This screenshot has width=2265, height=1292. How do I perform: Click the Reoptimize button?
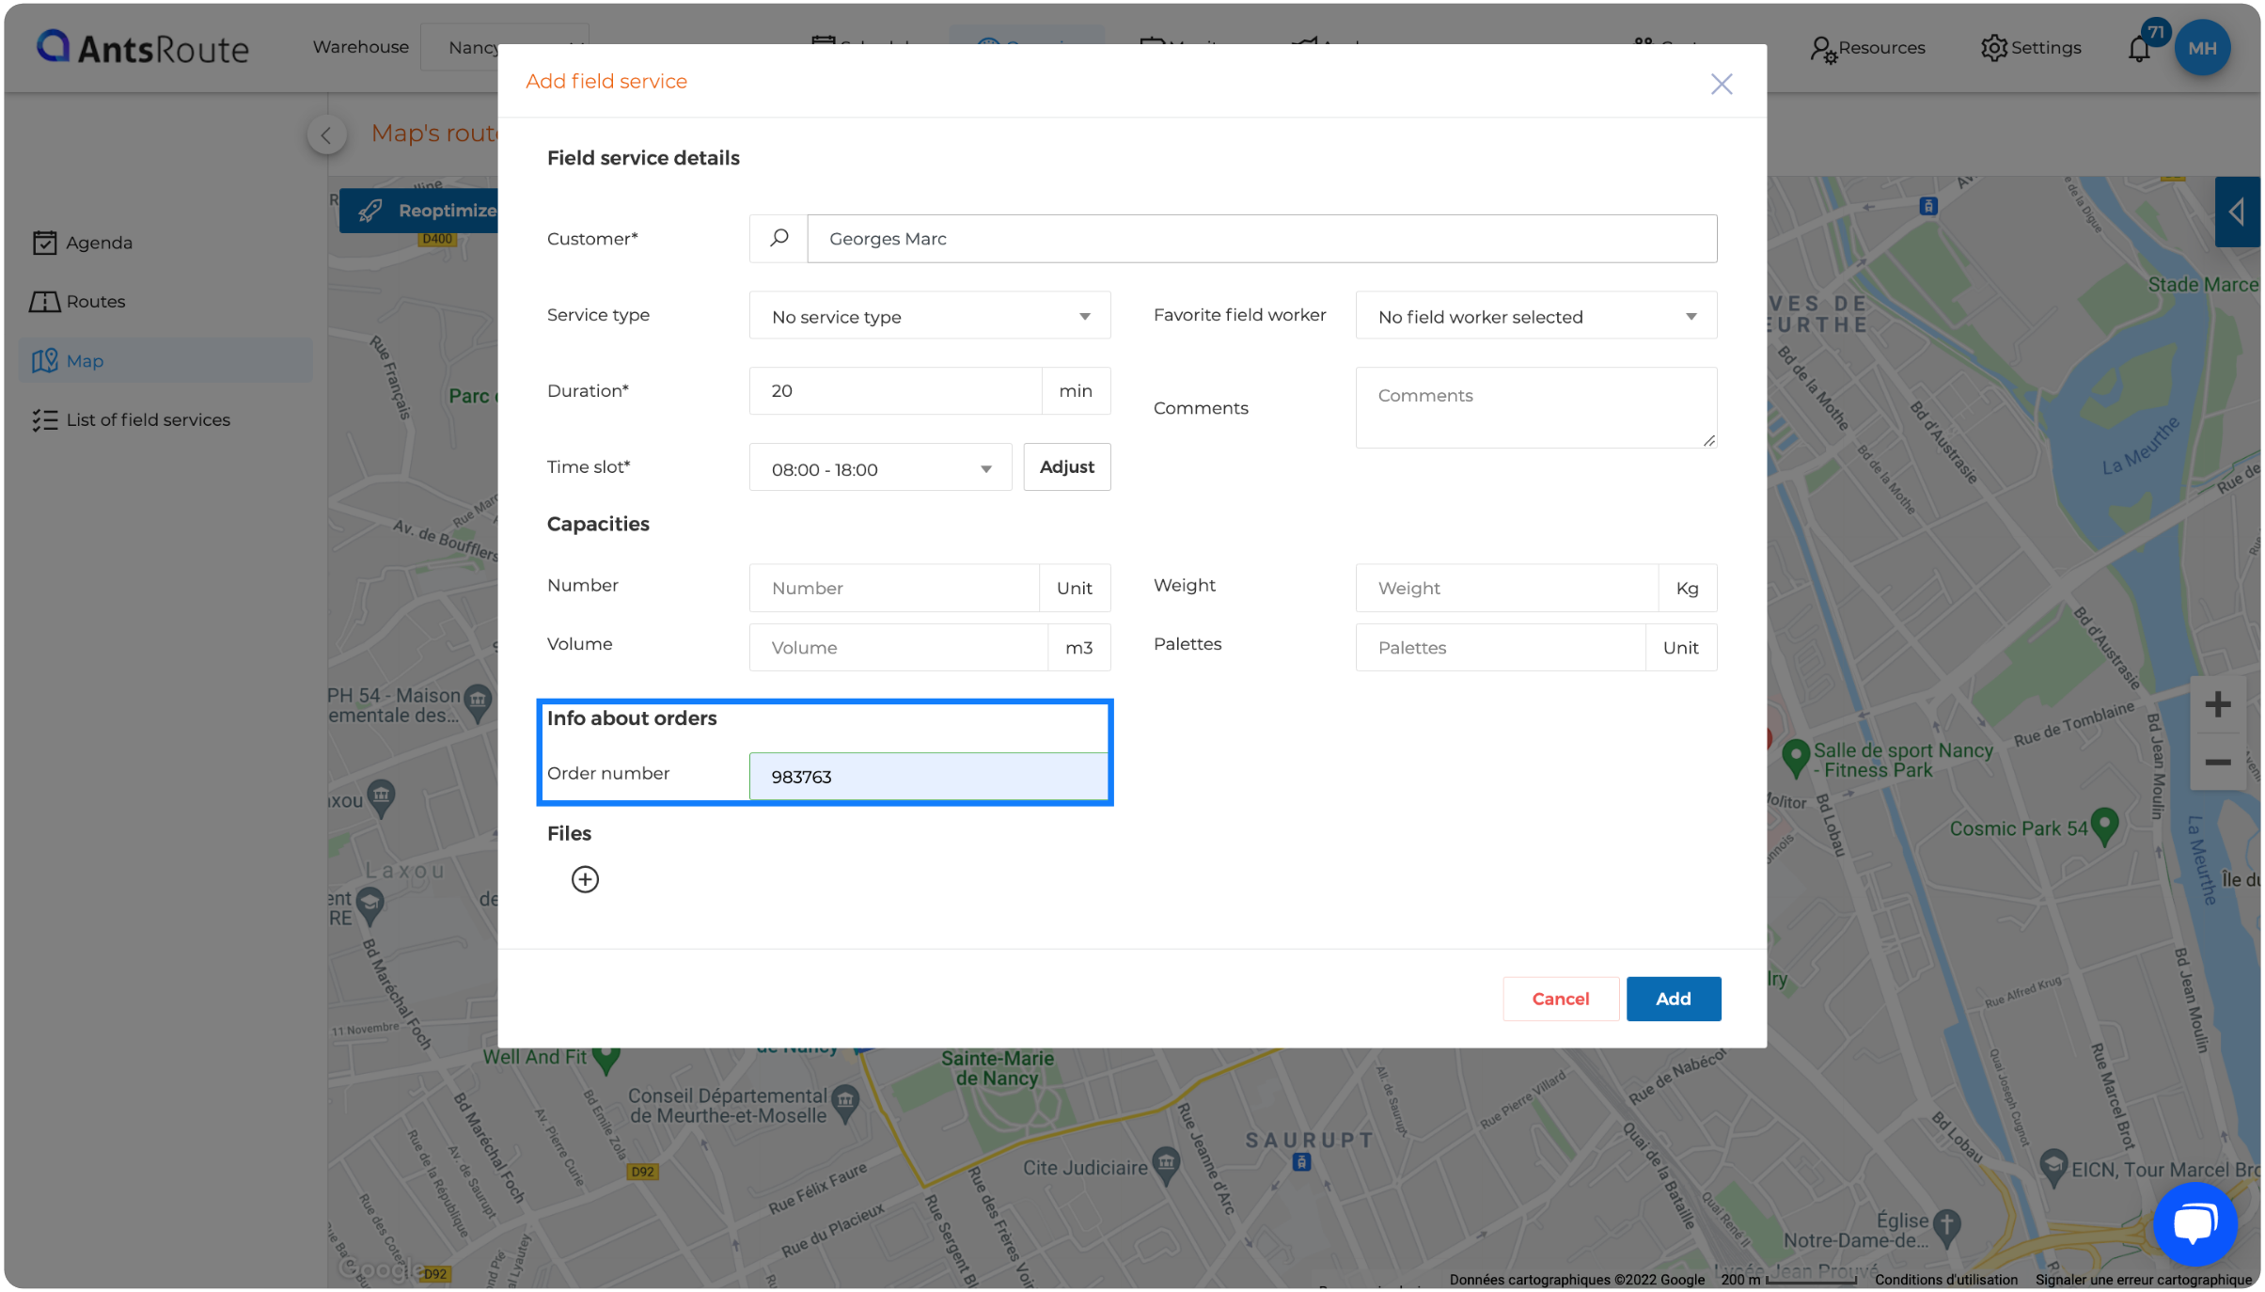pos(419,211)
